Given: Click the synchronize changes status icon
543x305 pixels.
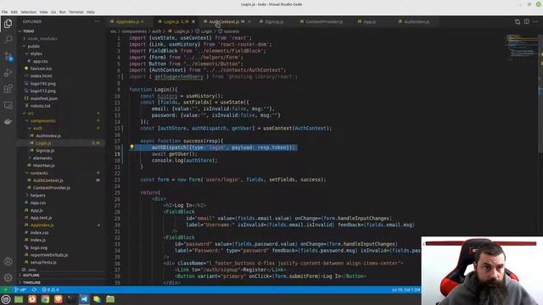Looking at the screenshot, I should (x=34, y=290).
